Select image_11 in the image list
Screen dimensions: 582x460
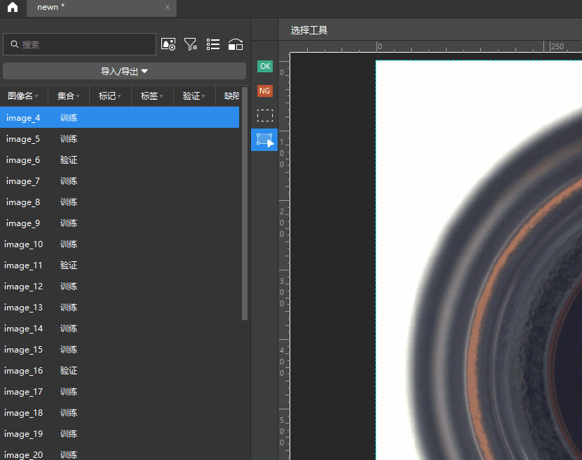[x=119, y=265]
